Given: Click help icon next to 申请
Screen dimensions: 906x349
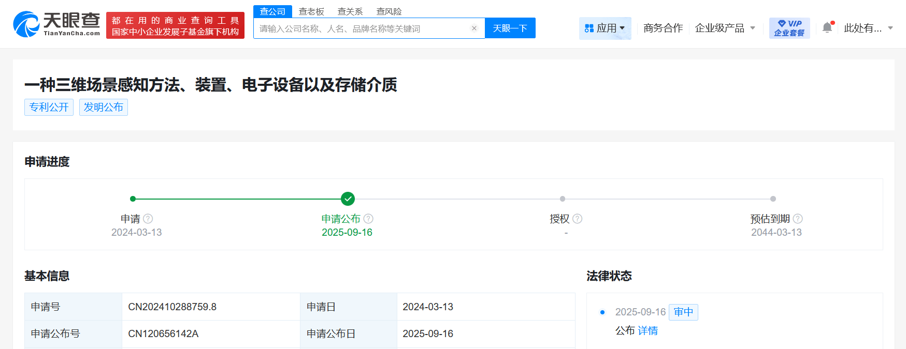Looking at the screenshot, I should coord(148,219).
